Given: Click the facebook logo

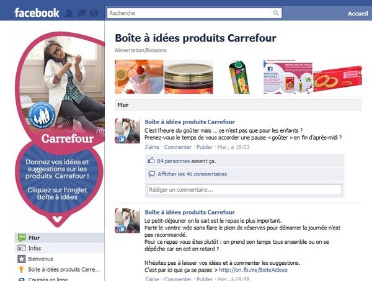Looking at the screenshot, I should 37,13.
